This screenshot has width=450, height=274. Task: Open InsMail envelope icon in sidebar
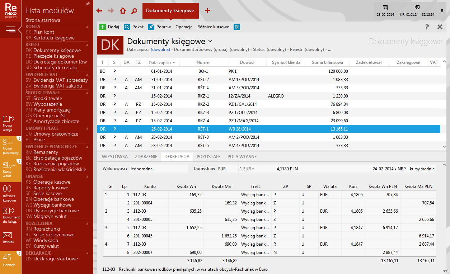[8, 237]
